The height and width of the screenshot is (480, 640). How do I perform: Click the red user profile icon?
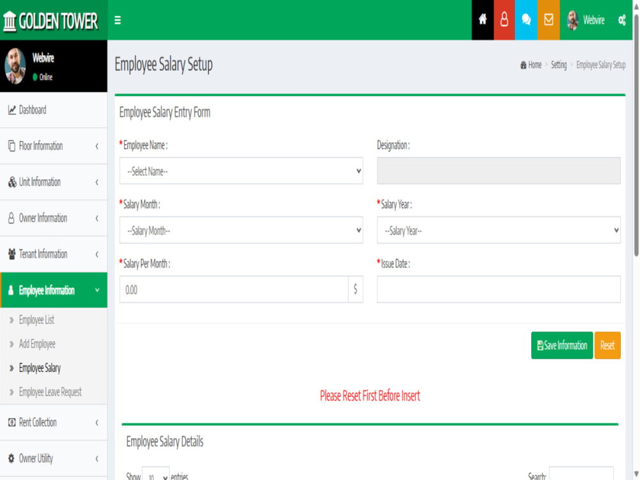click(504, 20)
